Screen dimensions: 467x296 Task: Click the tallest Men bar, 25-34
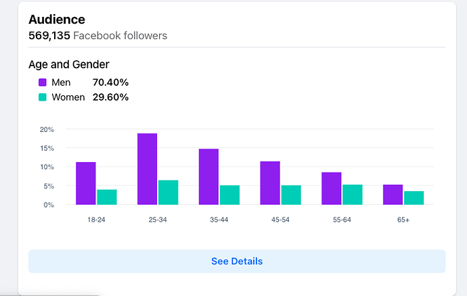[x=148, y=169]
